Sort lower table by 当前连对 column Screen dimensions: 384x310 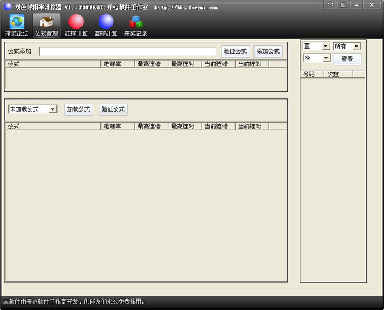click(252, 127)
